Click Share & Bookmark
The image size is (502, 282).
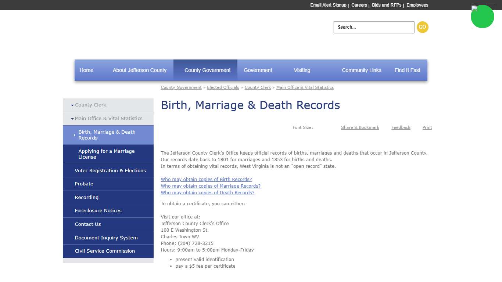(x=360, y=127)
